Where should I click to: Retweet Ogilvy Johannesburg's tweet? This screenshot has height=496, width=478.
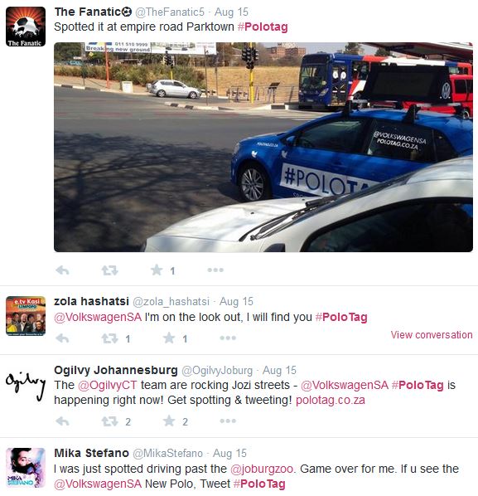[x=109, y=421]
